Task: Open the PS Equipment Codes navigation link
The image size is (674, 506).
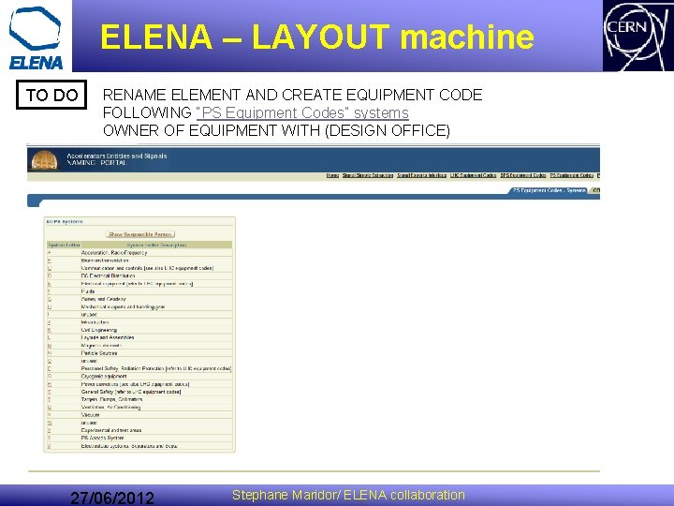Action: (x=572, y=175)
